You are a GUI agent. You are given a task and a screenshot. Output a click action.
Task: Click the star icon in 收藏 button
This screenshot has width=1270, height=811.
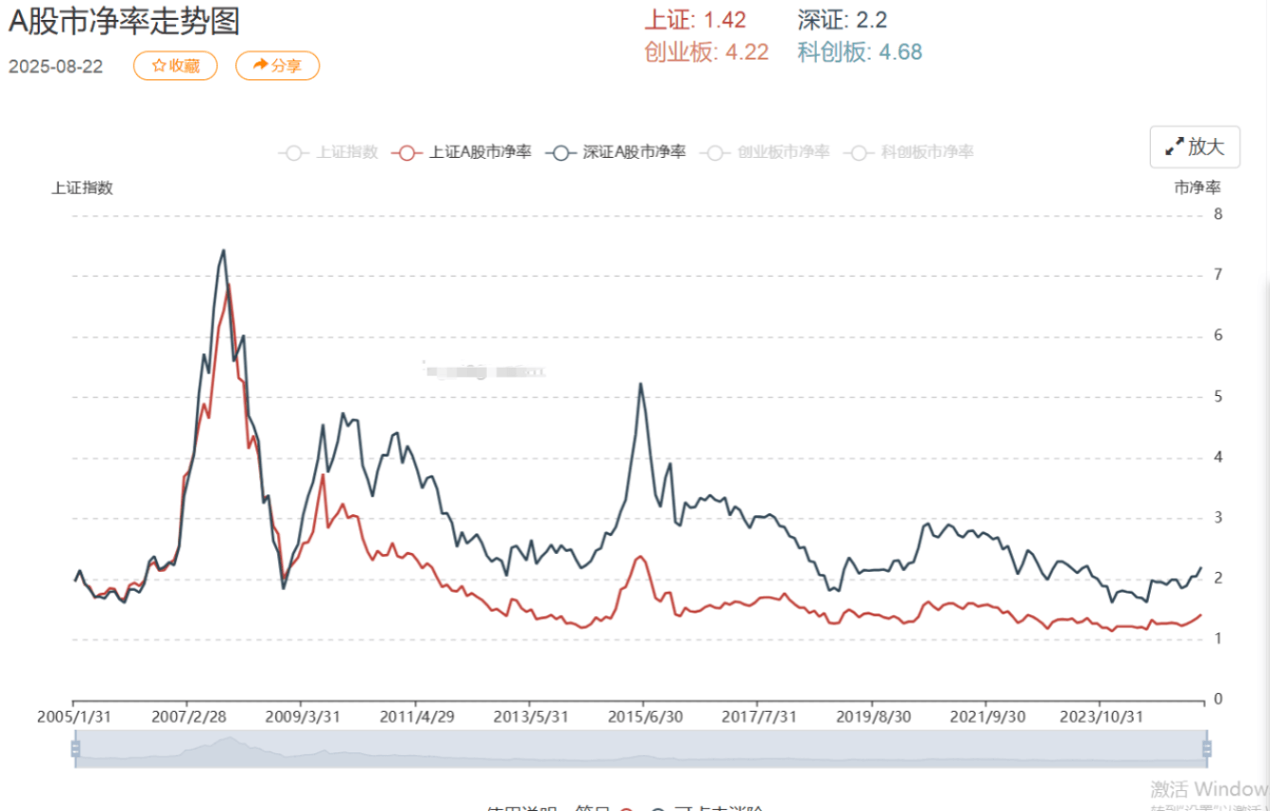[159, 66]
